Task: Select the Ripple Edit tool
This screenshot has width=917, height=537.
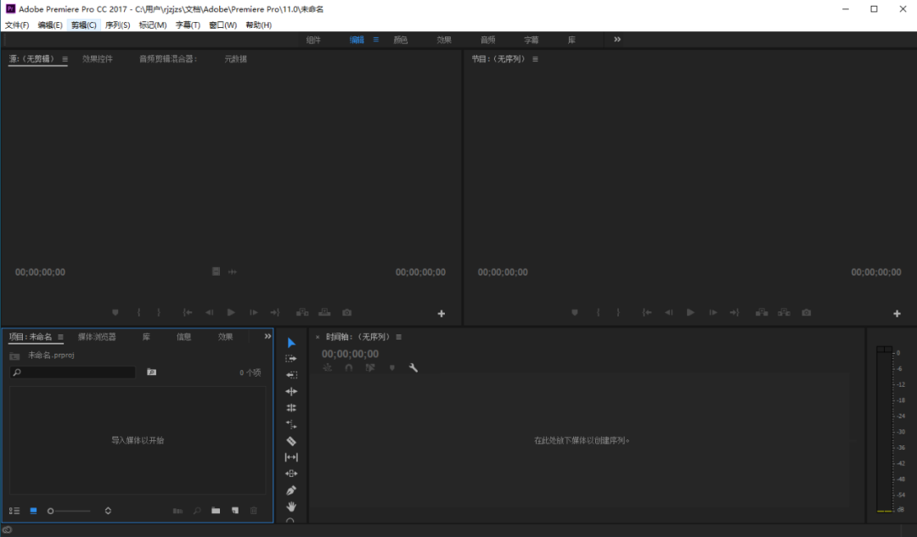Action: point(291,391)
